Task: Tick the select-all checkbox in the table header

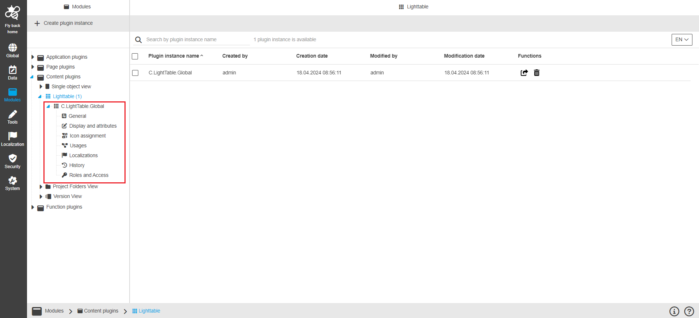Action: [135, 56]
